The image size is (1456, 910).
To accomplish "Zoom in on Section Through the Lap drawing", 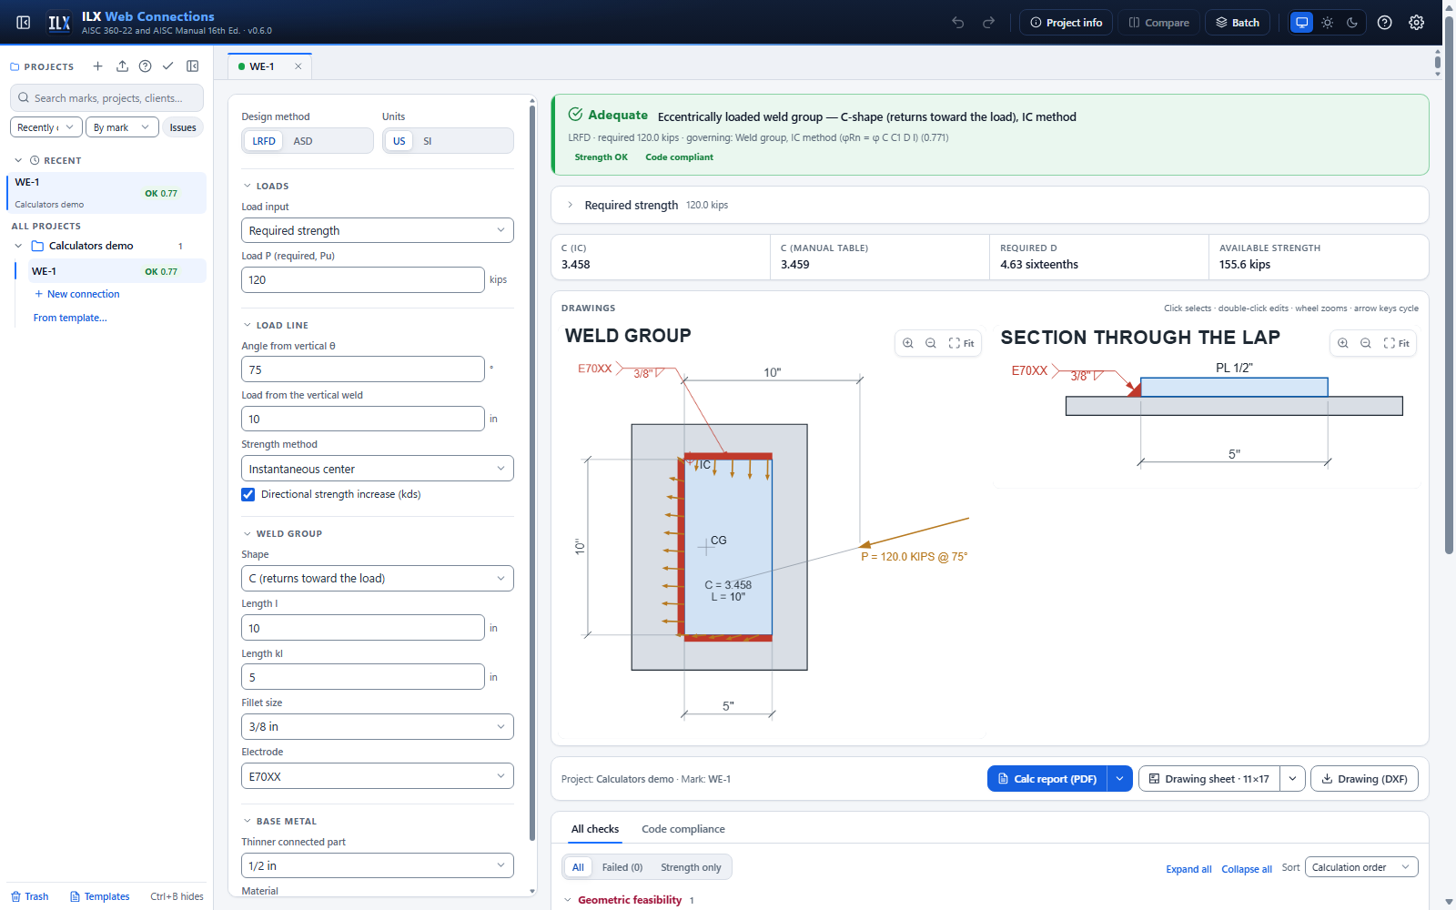I will 1343,343.
